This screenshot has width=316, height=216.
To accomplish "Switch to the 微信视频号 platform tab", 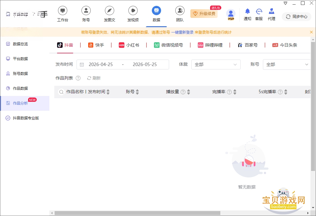I will tap(168, 45).
